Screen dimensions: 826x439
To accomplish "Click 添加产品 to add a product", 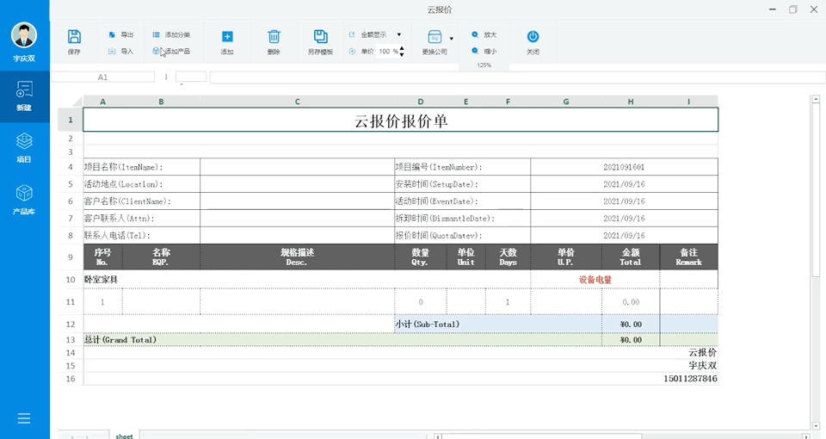I will (171, 51).
